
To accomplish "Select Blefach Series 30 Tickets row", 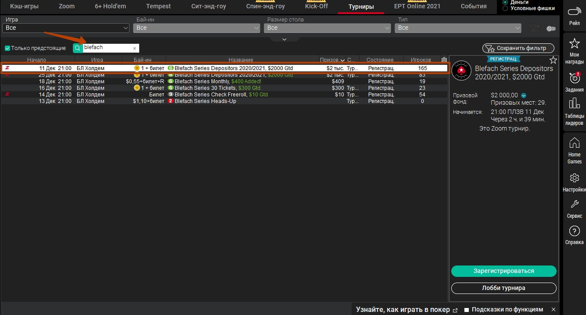I will 224,88.
